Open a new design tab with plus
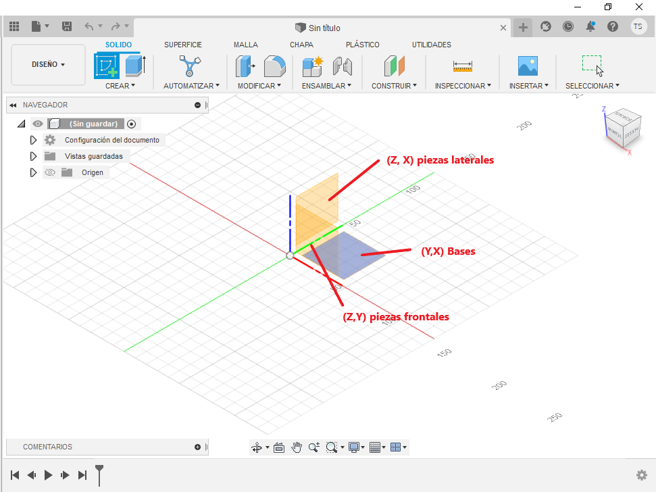 (523, 28)
